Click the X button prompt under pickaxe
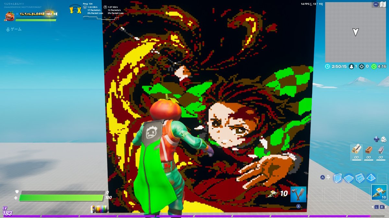The image size is (389, 218). [x=298, y=206]
